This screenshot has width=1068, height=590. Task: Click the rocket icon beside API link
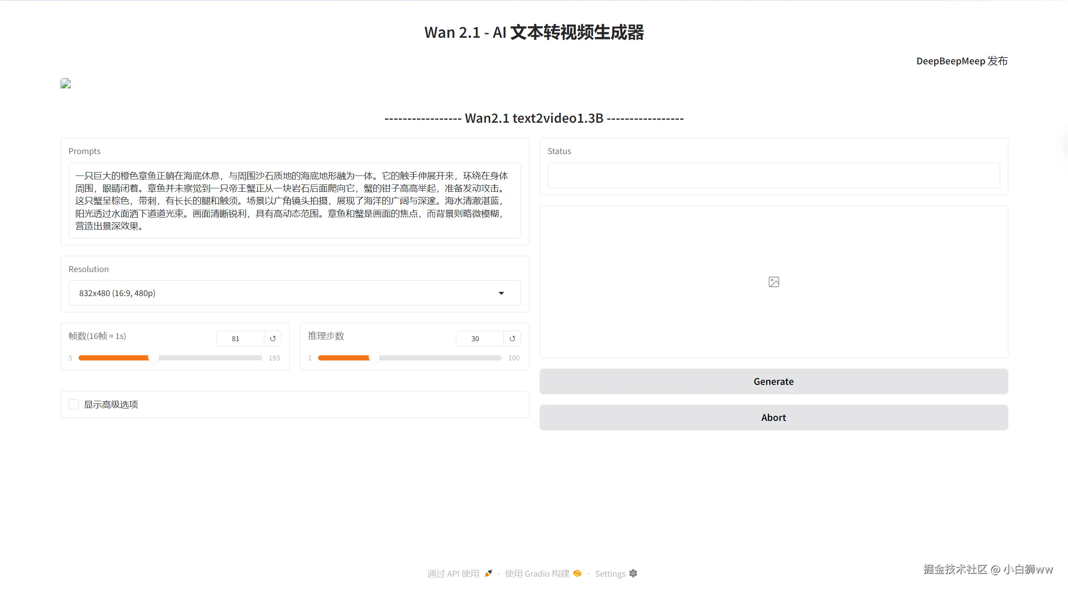pyautogui.click(x=488, y=573)
